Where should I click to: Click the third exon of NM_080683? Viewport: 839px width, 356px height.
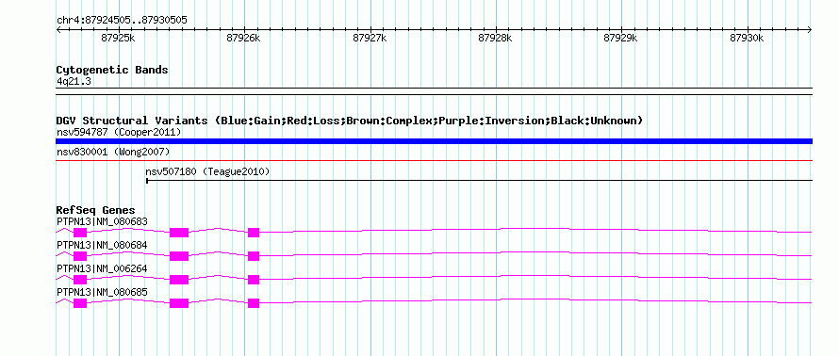tap(254, 233)
